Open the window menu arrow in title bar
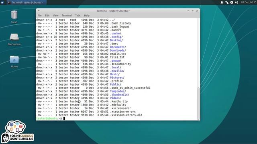This screenshot has height=144, width=257. tap(39, 11)
